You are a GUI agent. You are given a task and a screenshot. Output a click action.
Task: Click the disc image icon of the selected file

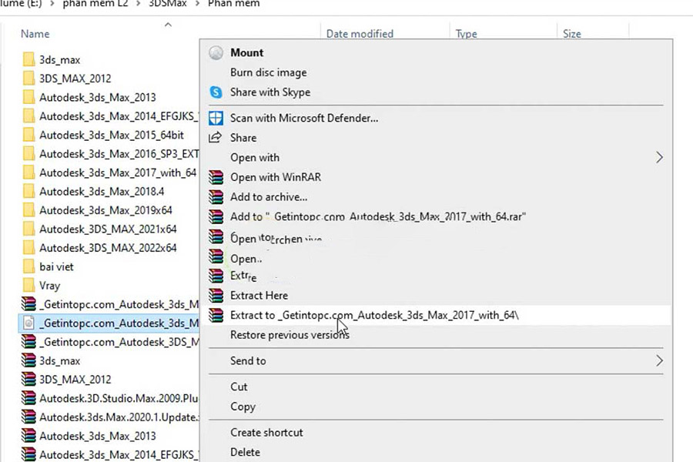tap(28, 323)
